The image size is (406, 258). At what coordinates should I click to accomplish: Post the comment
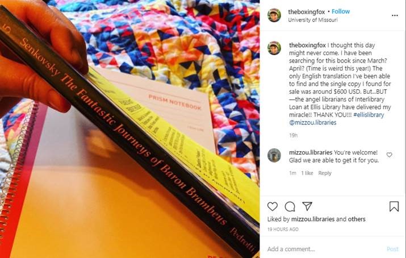coord(392,249)
